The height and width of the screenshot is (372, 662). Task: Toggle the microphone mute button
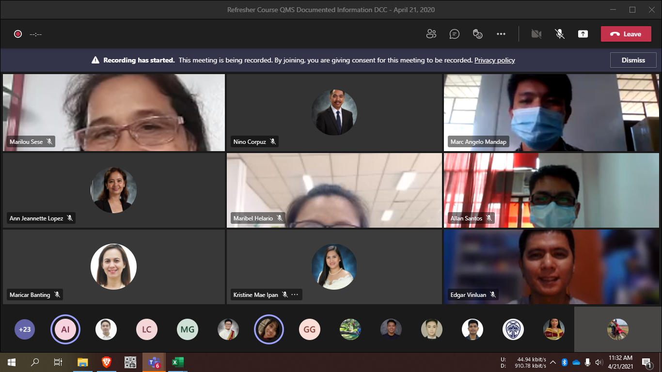pos(559,34)
